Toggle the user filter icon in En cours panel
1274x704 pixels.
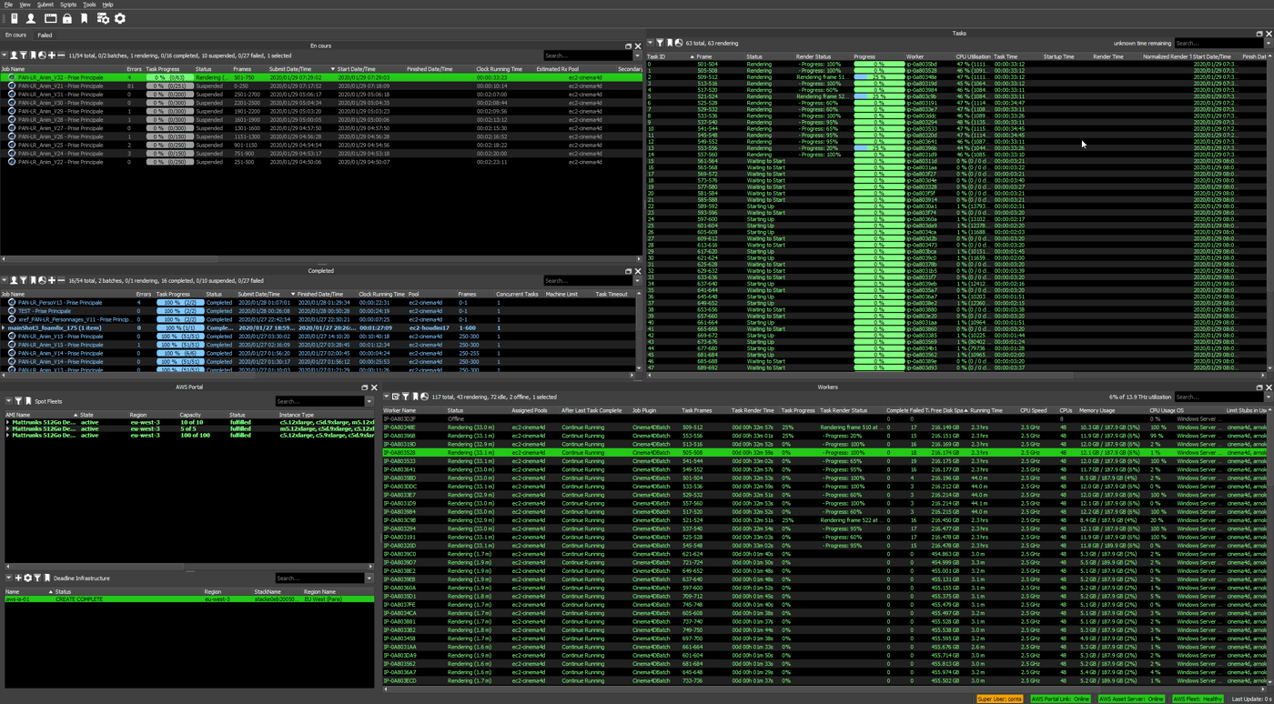point(14,55)
